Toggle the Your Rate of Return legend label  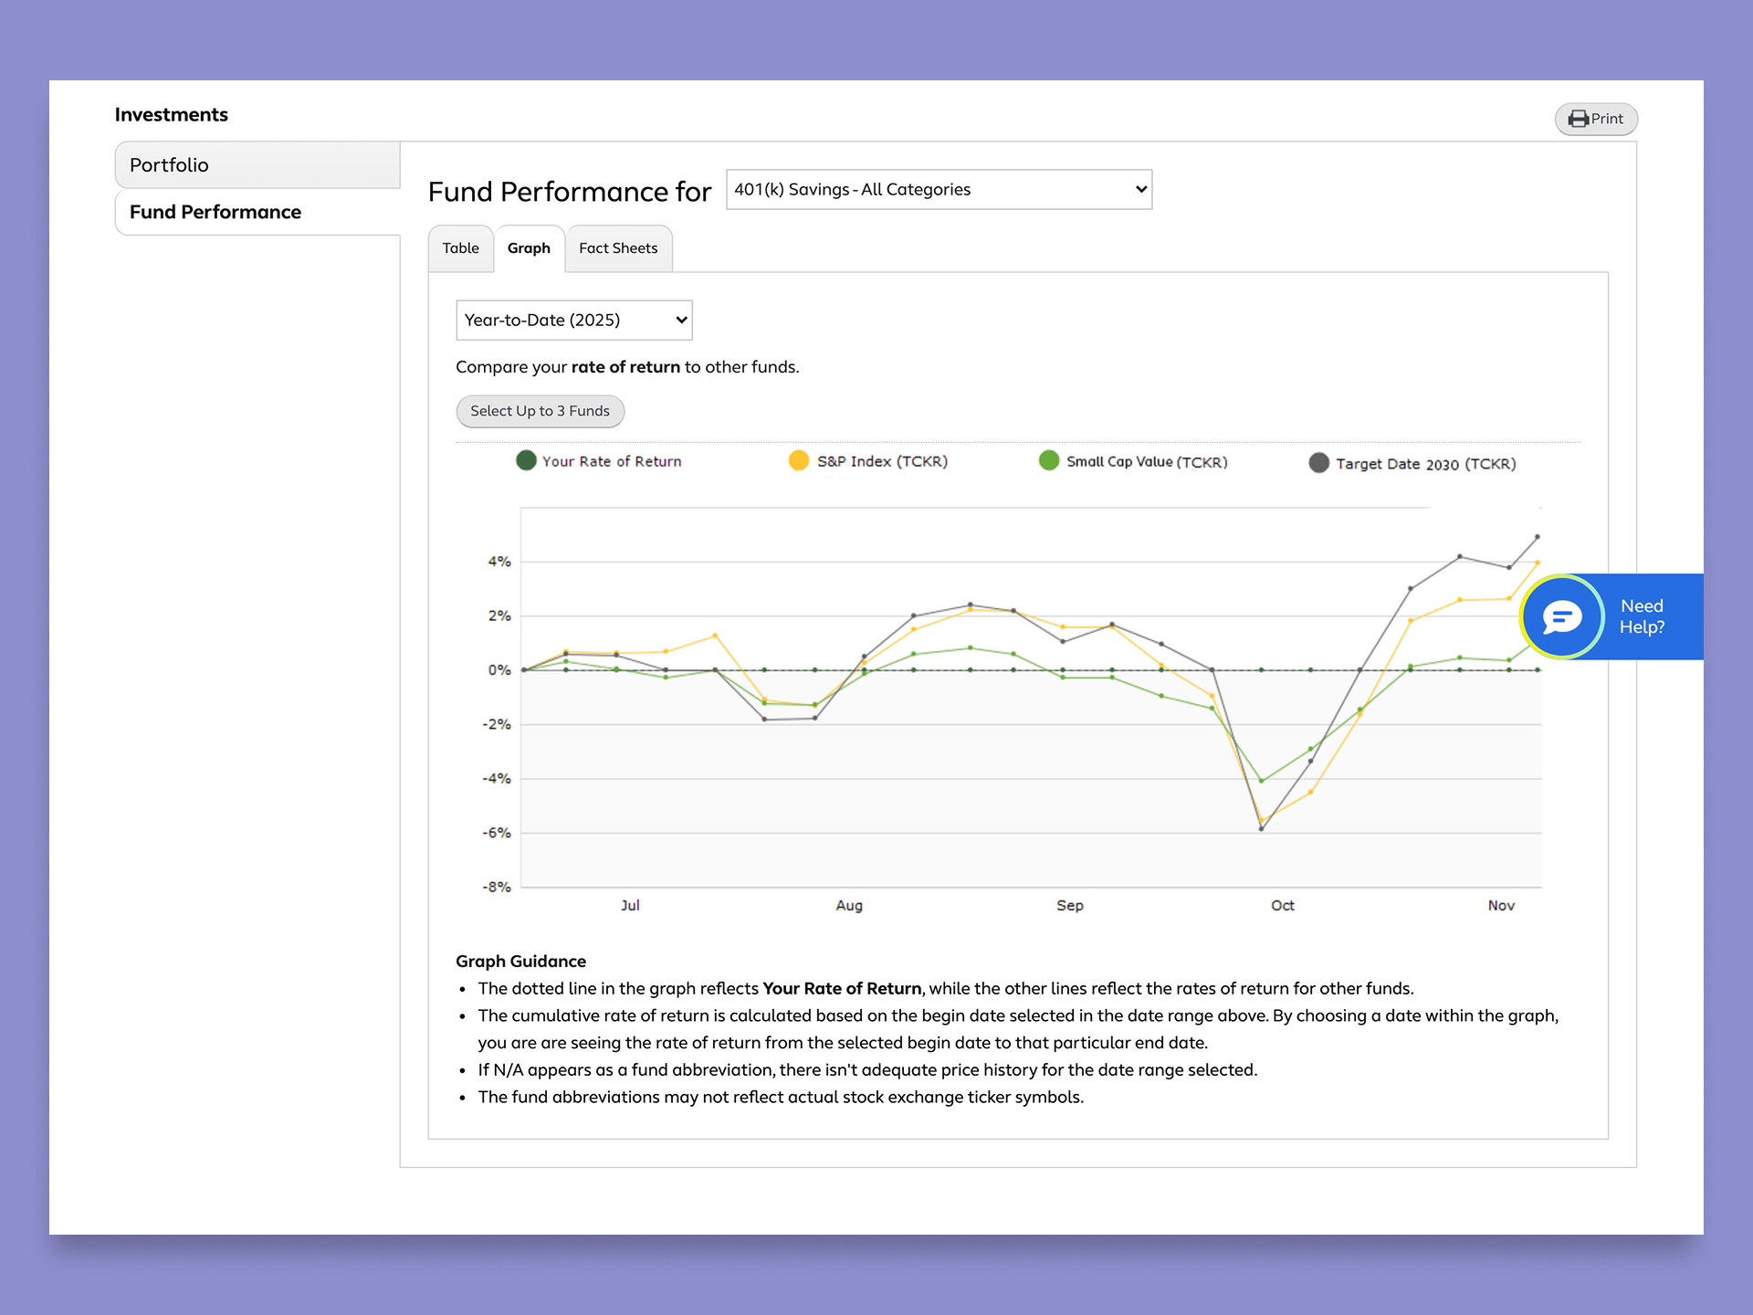612,461
